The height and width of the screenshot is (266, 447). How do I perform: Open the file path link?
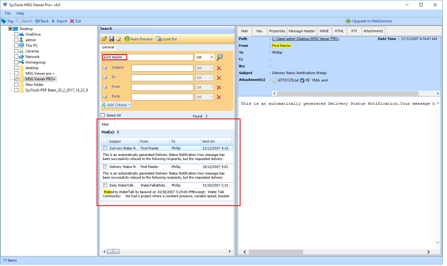(x=306, y=39)
